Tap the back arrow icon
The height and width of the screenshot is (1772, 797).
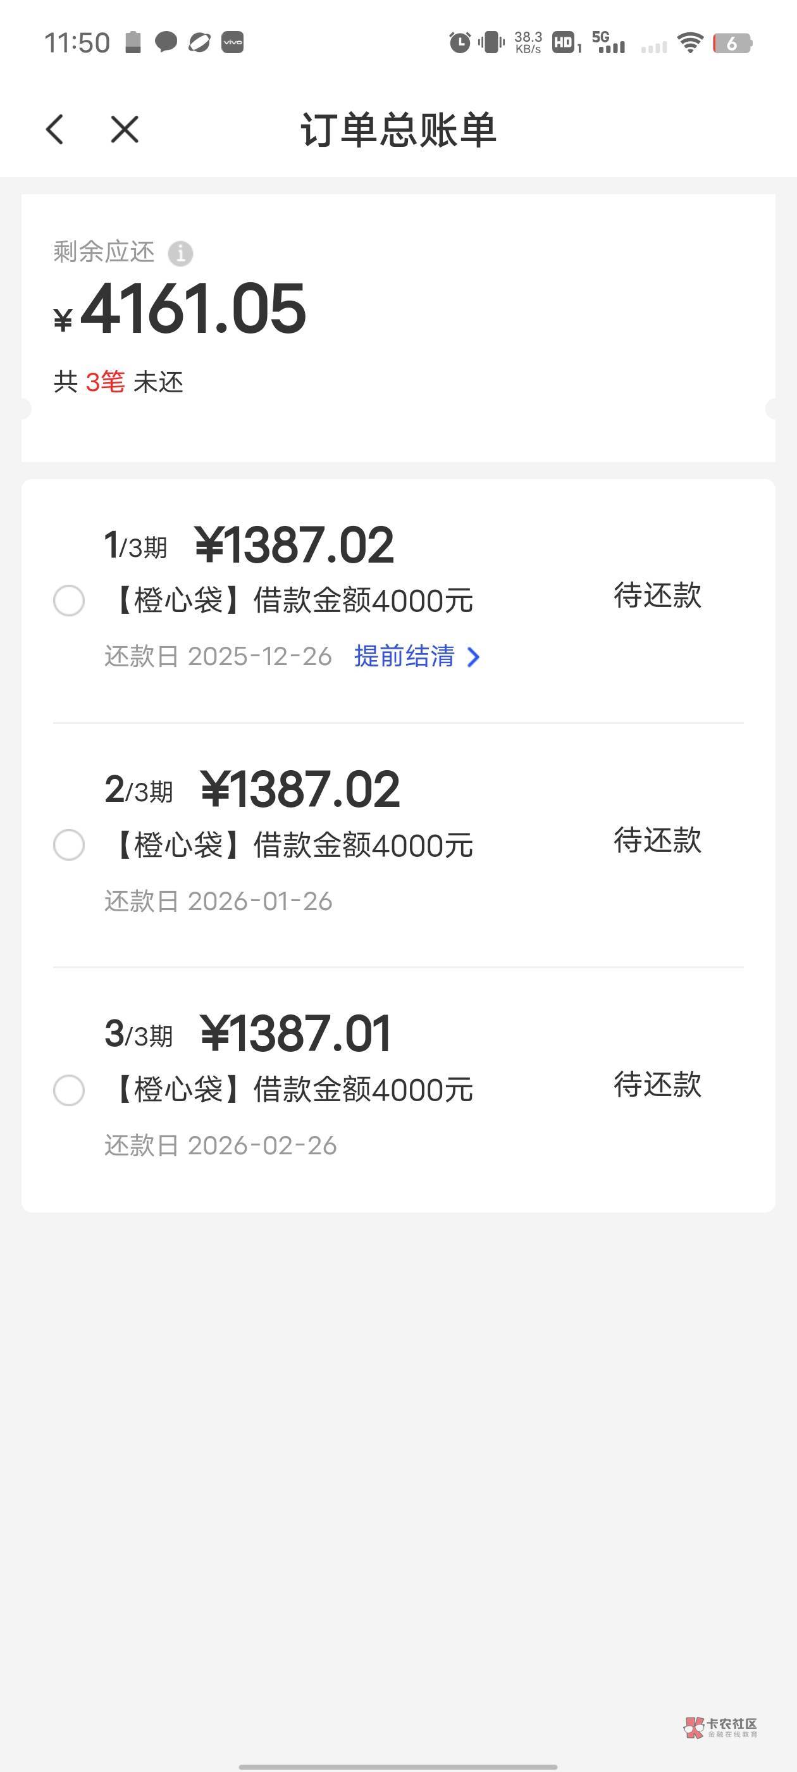pyautogui.click(x=55, y=129)
